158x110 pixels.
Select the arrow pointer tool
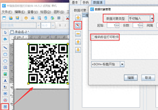click(5, 33)
